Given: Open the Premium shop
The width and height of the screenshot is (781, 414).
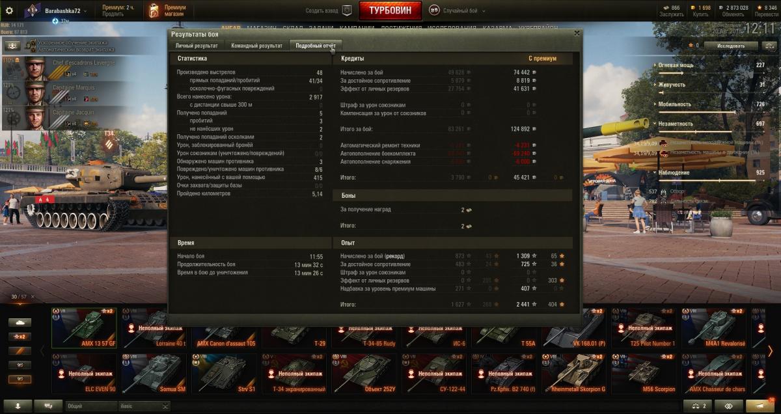Looking at the screenshot, I should pos(167,11).
